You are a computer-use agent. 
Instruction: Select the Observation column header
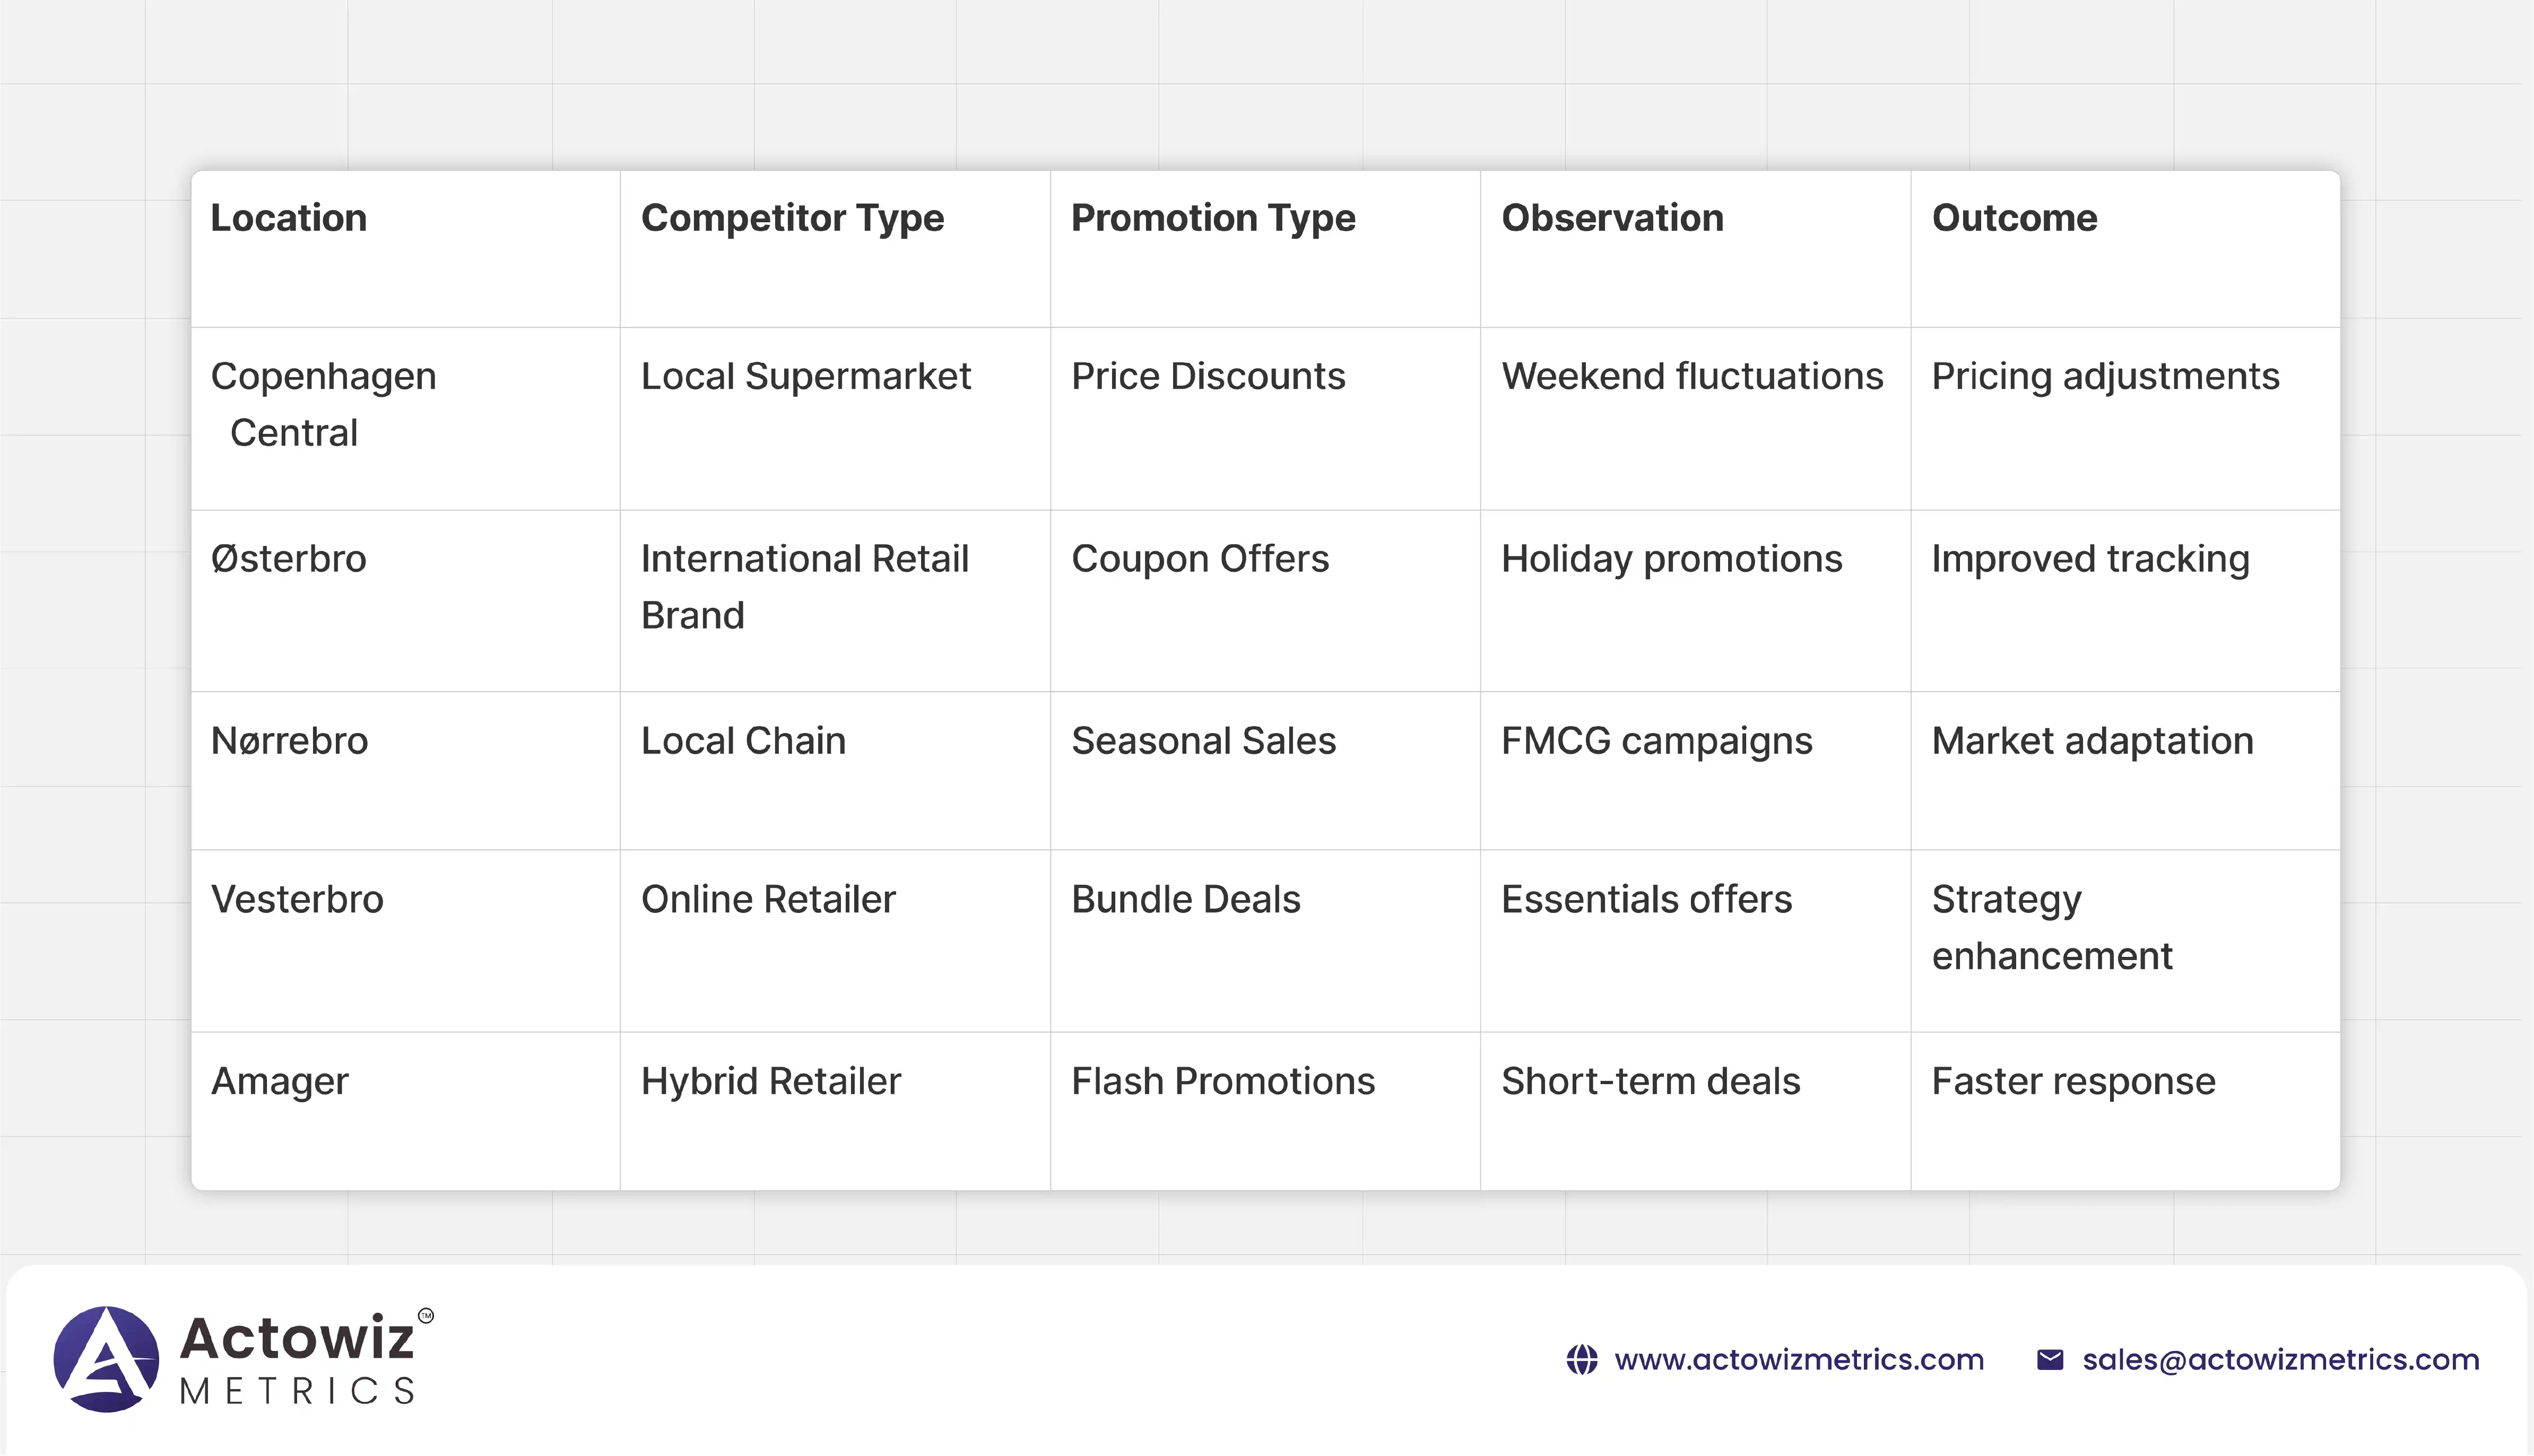click(1612, 218)
